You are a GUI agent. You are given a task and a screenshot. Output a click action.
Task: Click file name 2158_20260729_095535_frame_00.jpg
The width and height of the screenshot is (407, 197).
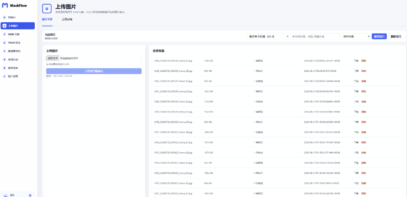pos(173,122)
